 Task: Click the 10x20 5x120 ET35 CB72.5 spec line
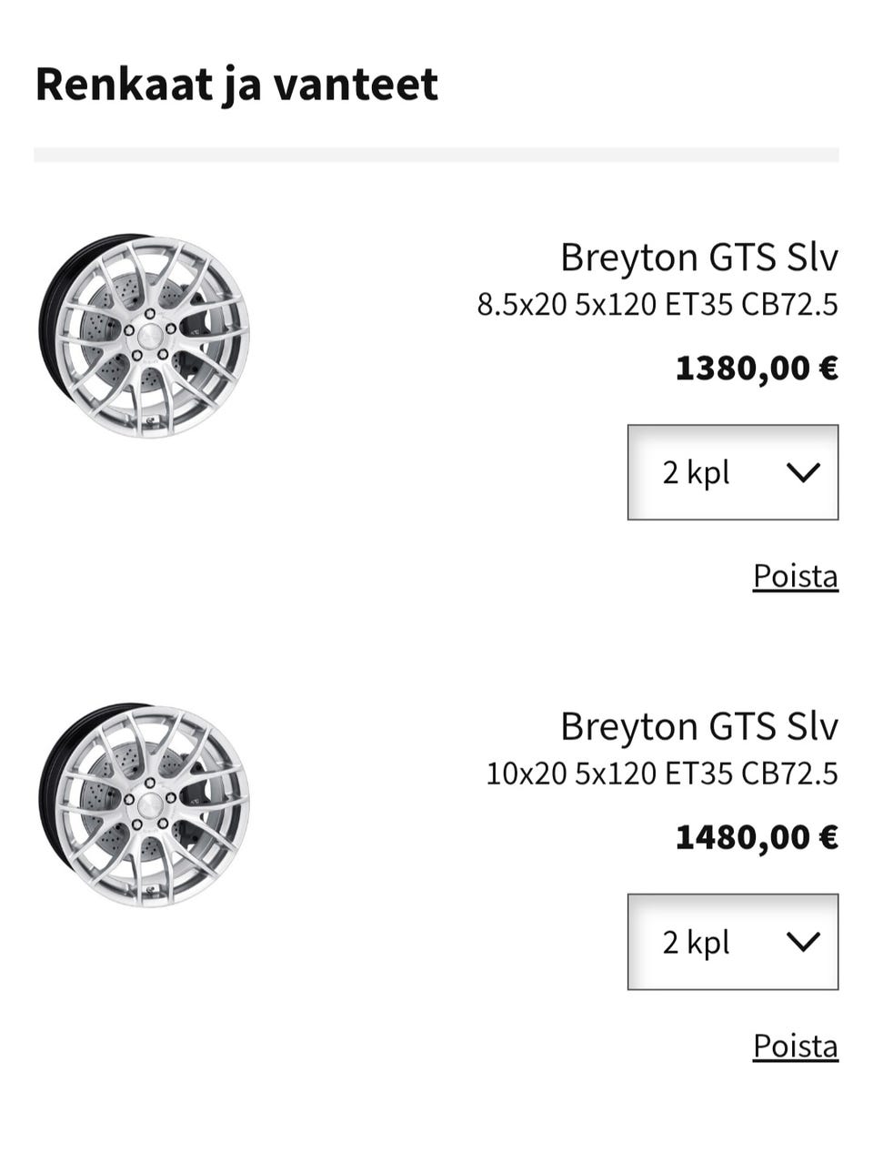[661, 774]
